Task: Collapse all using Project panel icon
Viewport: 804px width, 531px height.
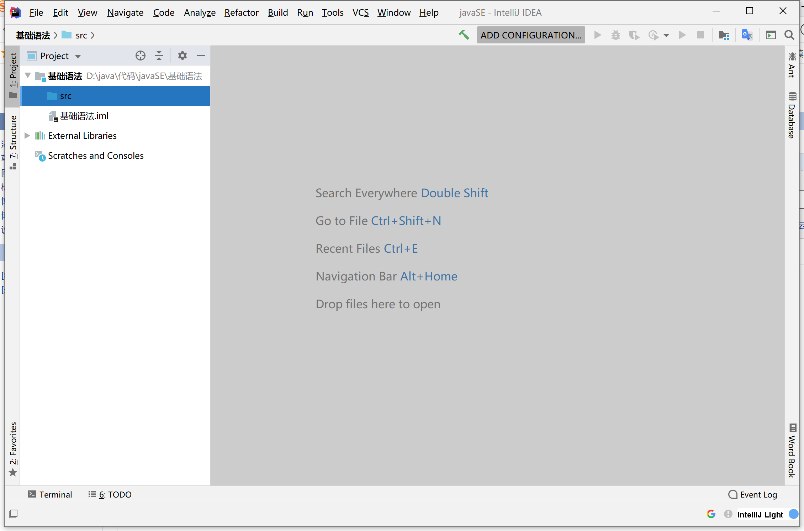Action: (x=159, y=56)
